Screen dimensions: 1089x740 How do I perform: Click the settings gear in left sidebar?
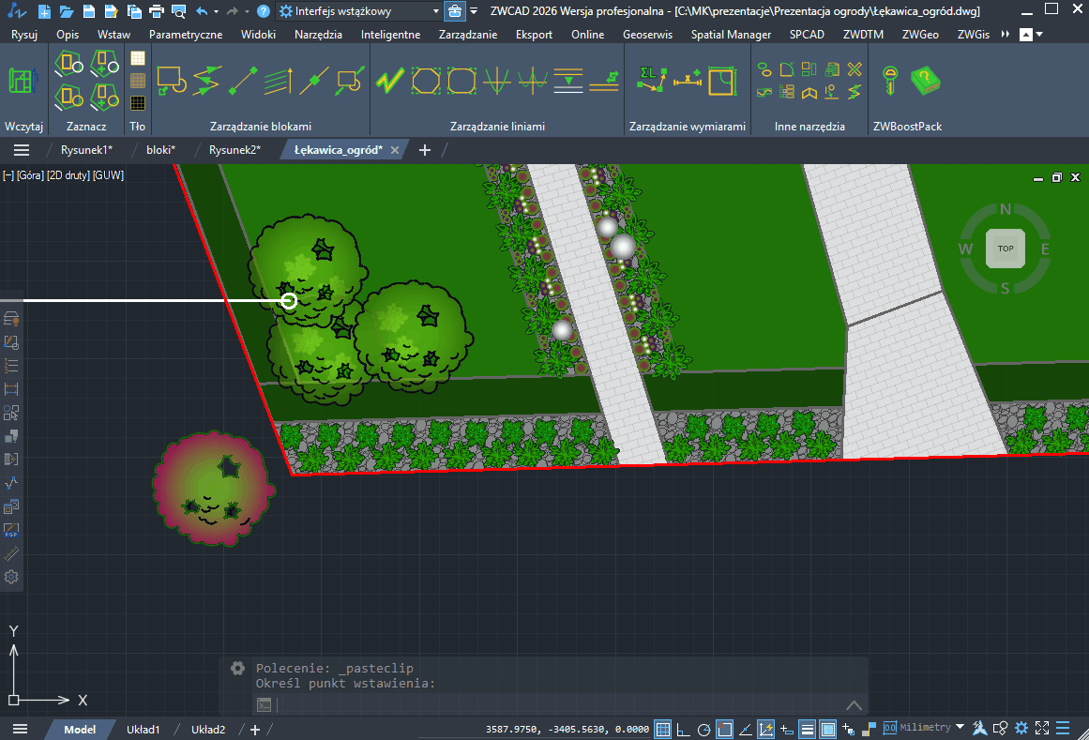11,577
